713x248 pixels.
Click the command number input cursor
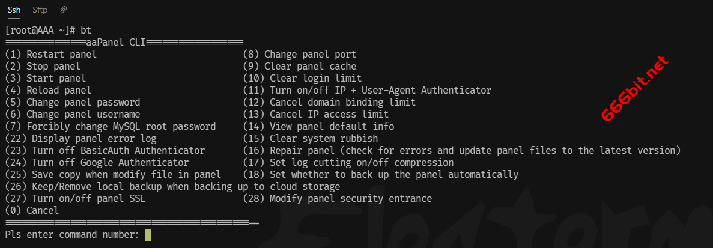pyautogui.click(x=148, y=234)
